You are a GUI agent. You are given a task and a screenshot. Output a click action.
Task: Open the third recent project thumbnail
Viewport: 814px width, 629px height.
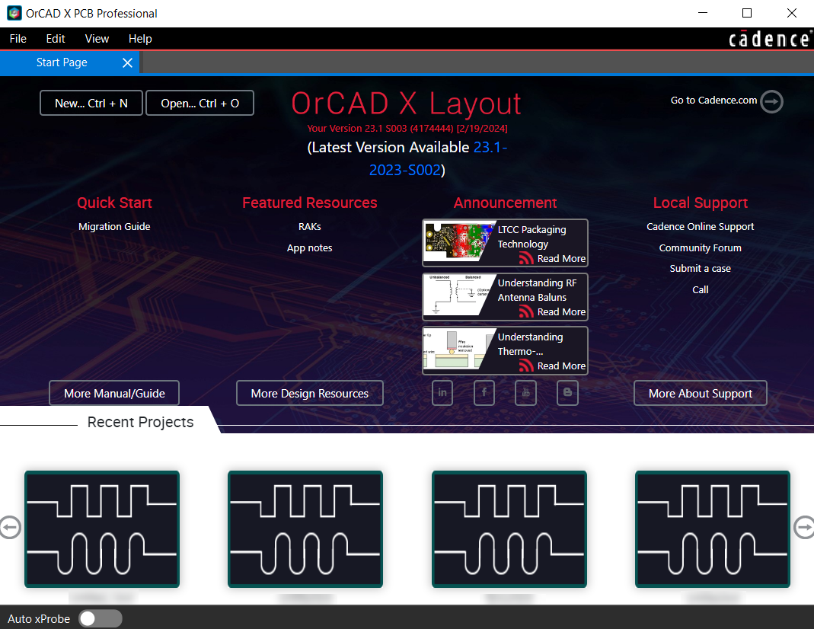pyautogui.click(x=509, y=529)
